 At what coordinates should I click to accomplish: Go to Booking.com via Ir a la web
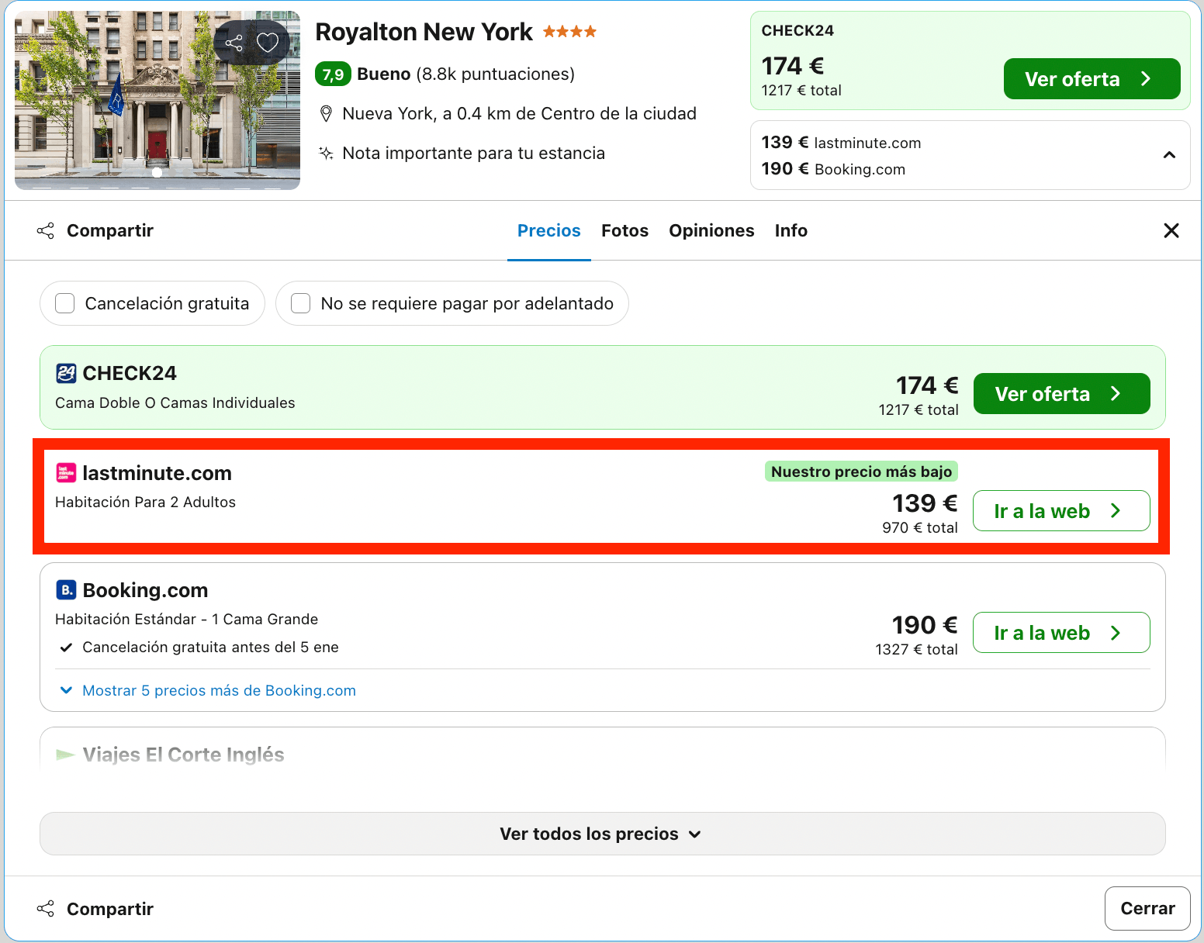1061,633
